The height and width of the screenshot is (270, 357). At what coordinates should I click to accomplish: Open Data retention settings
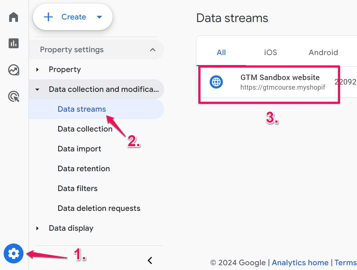pos(84,169)
